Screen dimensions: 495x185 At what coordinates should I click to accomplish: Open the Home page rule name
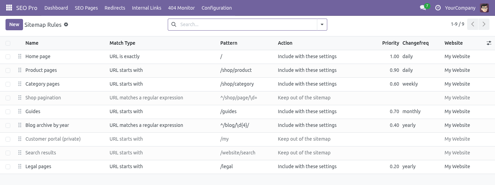38,56
